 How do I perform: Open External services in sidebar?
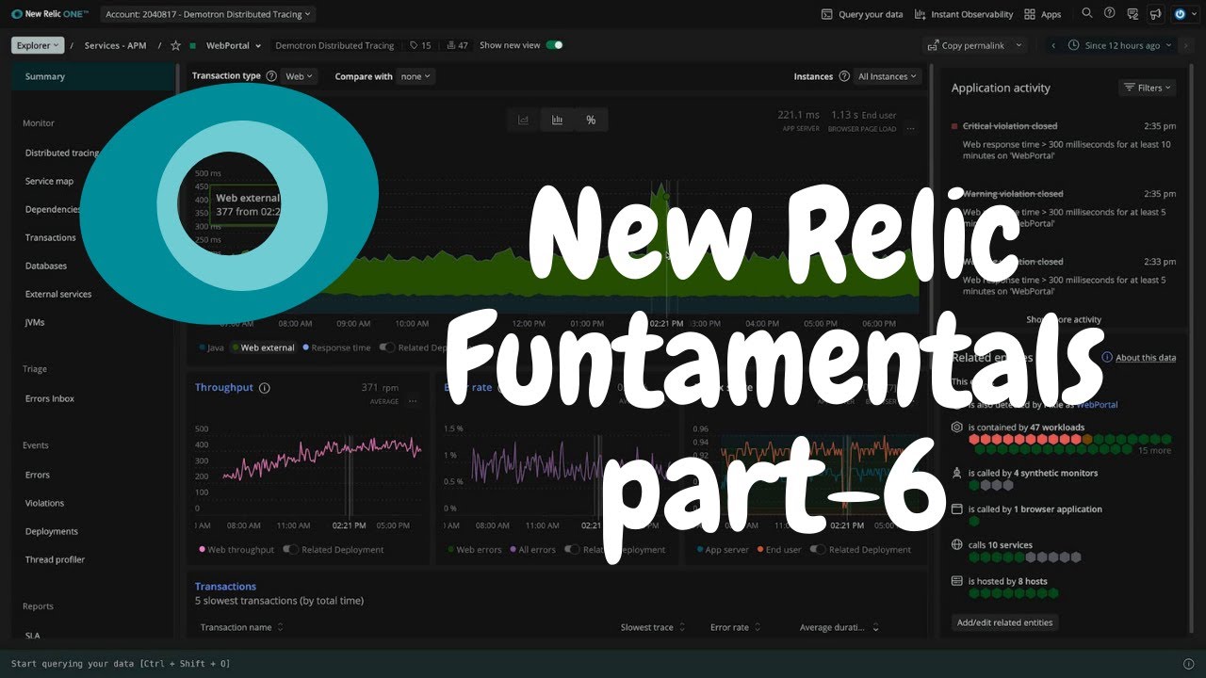tap(58, 295)
